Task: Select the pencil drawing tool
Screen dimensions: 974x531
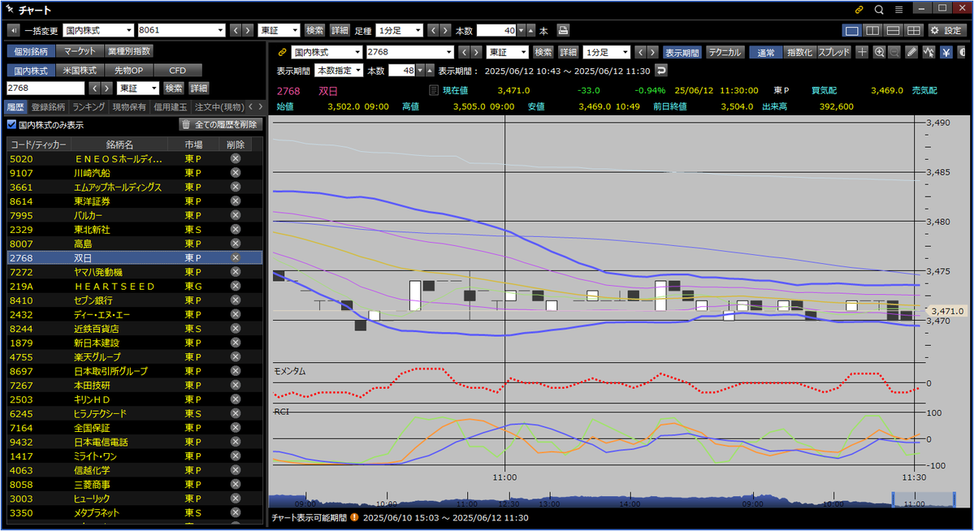Action: (x=911, y=52)
